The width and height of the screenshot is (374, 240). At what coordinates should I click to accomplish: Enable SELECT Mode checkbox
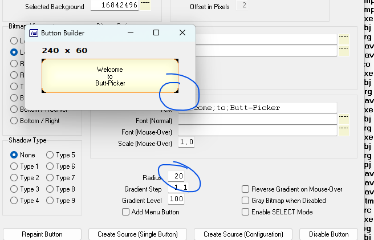click(246, 212)
